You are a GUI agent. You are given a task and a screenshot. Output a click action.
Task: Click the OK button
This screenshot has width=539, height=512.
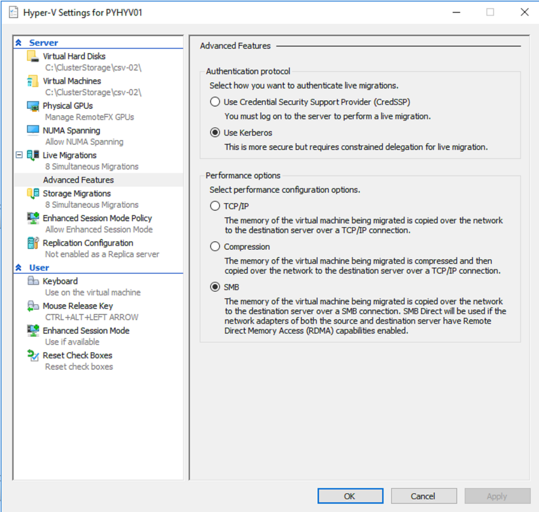point(350,496)
